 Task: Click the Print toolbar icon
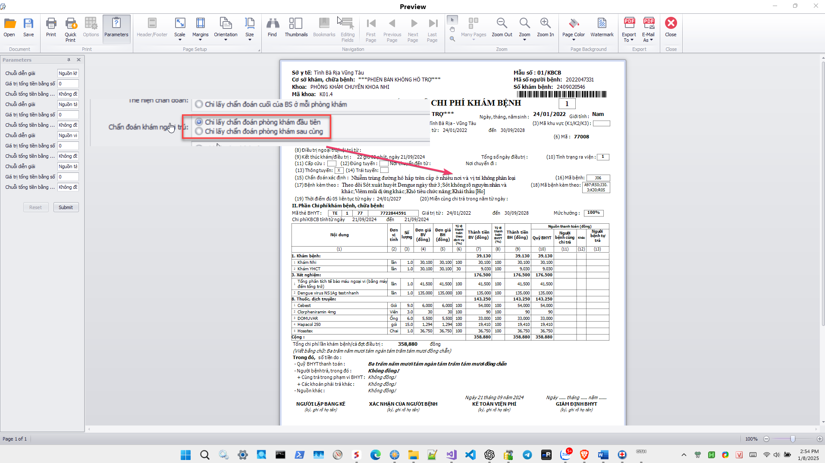tap(51, 28)
